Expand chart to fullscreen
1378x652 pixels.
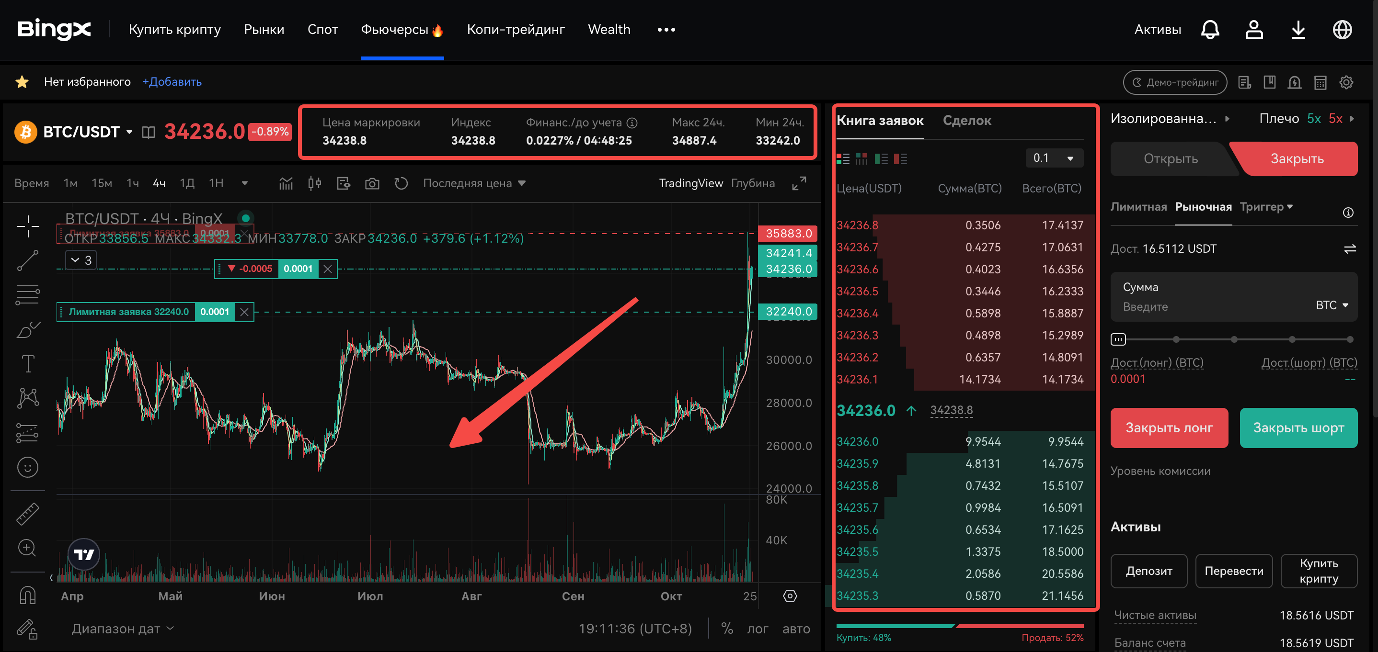coord(799,183)
